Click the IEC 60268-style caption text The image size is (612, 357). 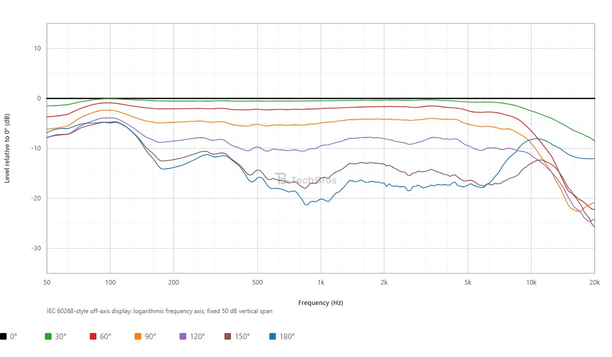(x=159, y=311)
